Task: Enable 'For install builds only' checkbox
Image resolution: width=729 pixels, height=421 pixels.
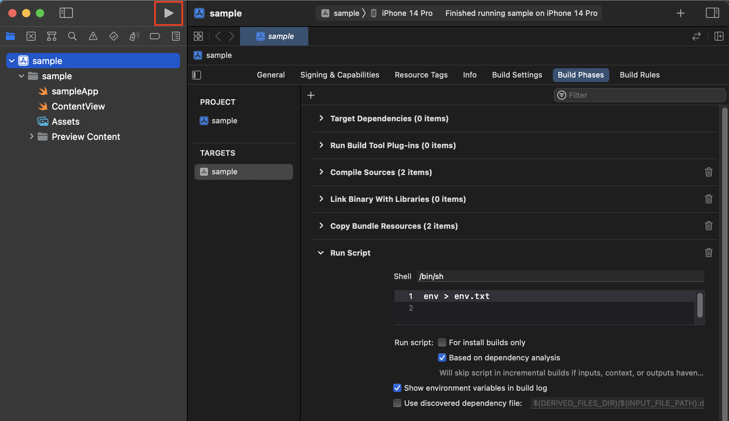Action: click(x=442, y=342)
